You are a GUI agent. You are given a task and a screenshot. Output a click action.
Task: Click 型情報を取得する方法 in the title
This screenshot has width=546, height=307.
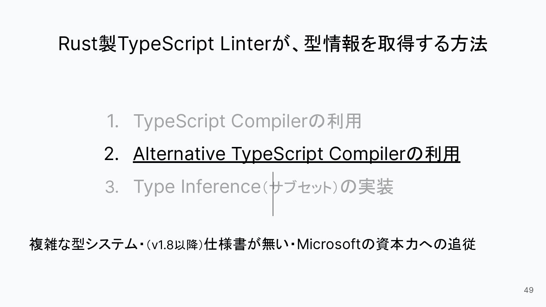(x=395, y=44)
